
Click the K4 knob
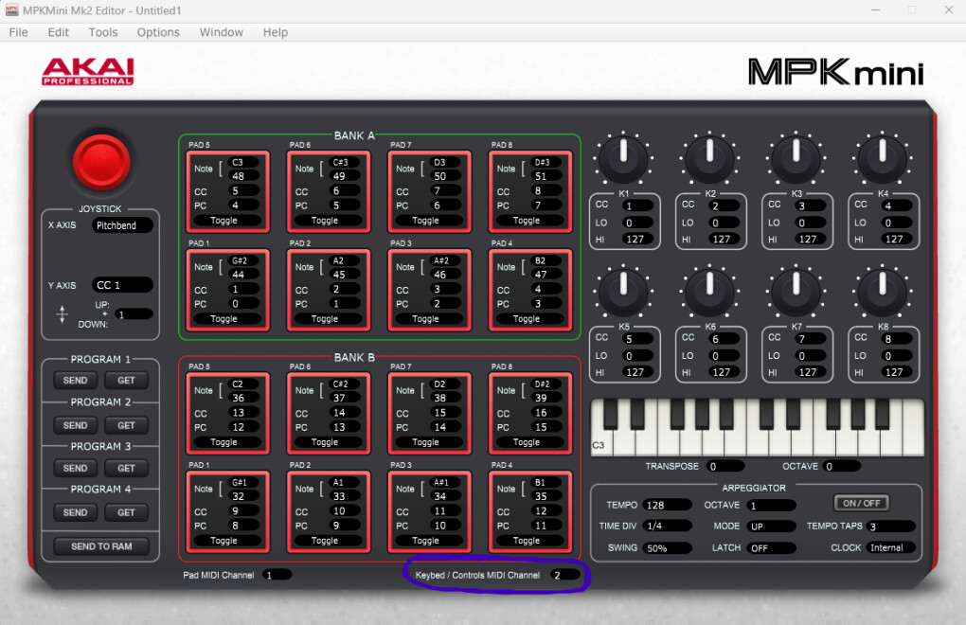[882, 158]
